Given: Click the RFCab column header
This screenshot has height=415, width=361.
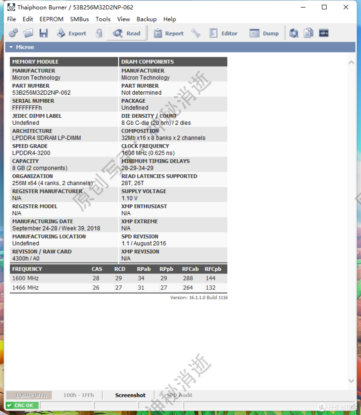Looking at the screenshot, I should coord(190,269).
